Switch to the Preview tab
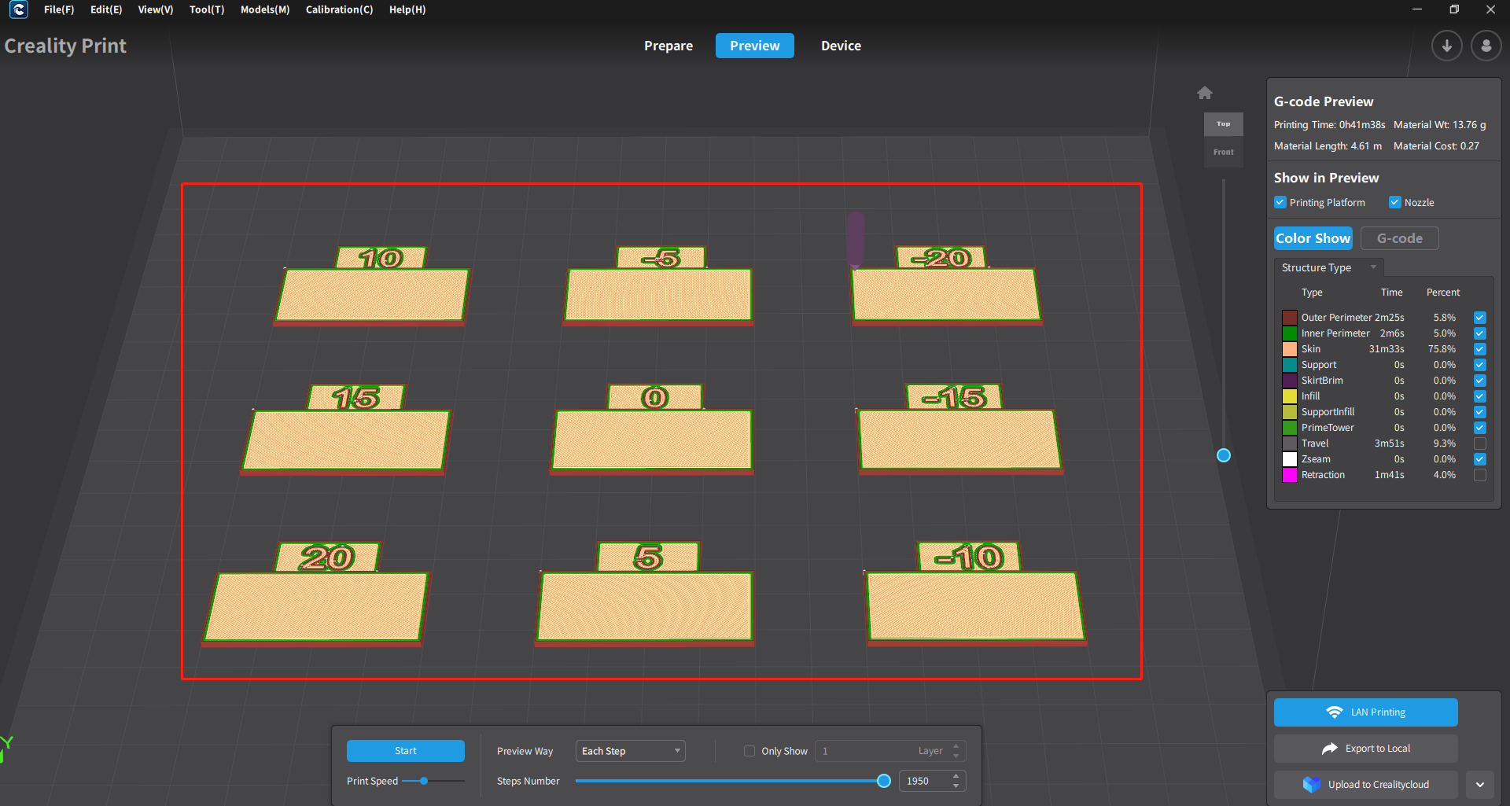The width and height of the screenshot is (1510, 806). coord(755,46)
